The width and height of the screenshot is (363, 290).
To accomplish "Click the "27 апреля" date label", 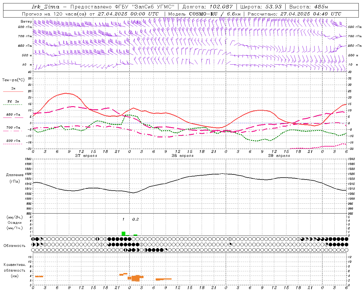I will (86, 156).
